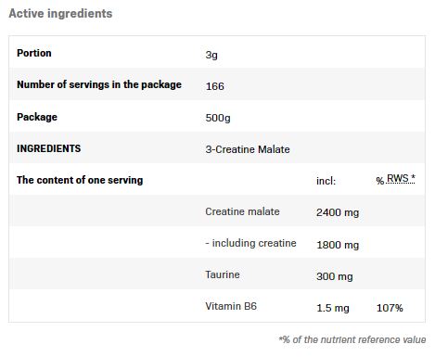Click the Active ingredients heading

[x=60, y=14]
